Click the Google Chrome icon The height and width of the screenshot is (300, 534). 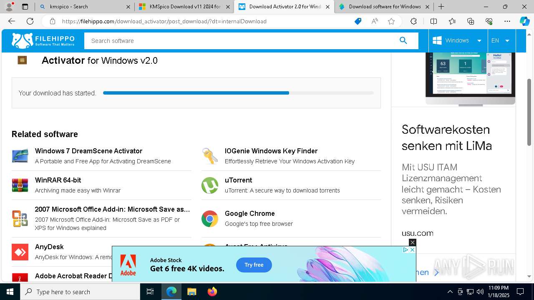pyautogui.click(x=210, y=219)
